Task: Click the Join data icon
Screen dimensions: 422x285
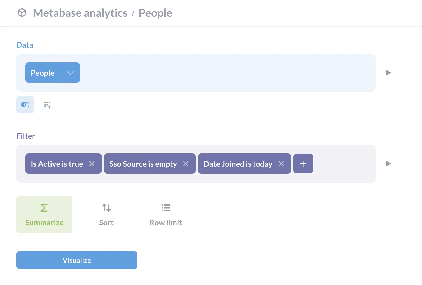Action: tap(25, 105)
